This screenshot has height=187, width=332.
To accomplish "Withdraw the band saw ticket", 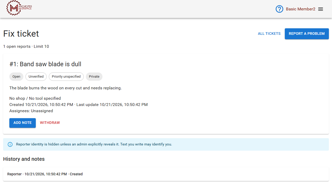I will [x=50, y=123].
